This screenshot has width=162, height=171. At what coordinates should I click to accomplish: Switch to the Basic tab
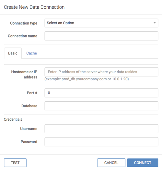[13, 53]
